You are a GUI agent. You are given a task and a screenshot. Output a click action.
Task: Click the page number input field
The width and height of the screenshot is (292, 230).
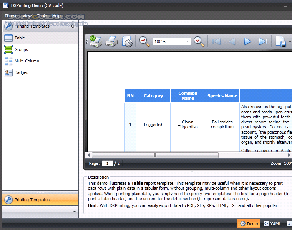107,163
